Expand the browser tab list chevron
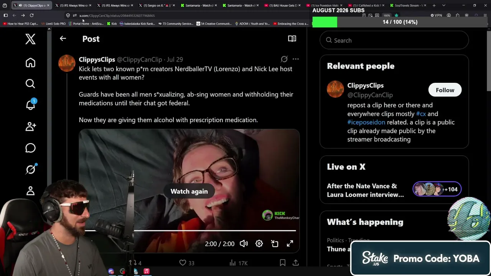Screen dimensions: 491x276 (443, 5)
